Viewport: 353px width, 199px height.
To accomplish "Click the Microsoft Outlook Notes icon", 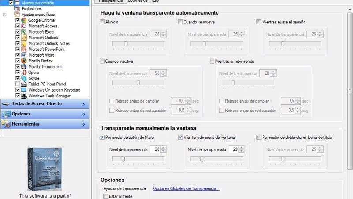I will coord(24,43).
